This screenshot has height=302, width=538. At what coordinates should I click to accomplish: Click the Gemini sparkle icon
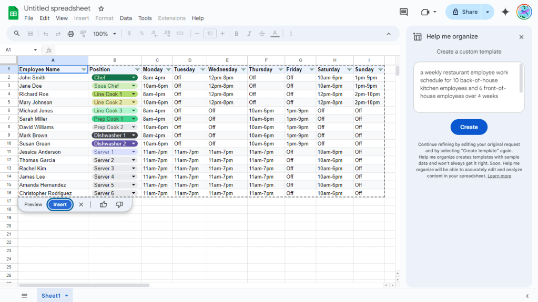[x=505, y=12]
